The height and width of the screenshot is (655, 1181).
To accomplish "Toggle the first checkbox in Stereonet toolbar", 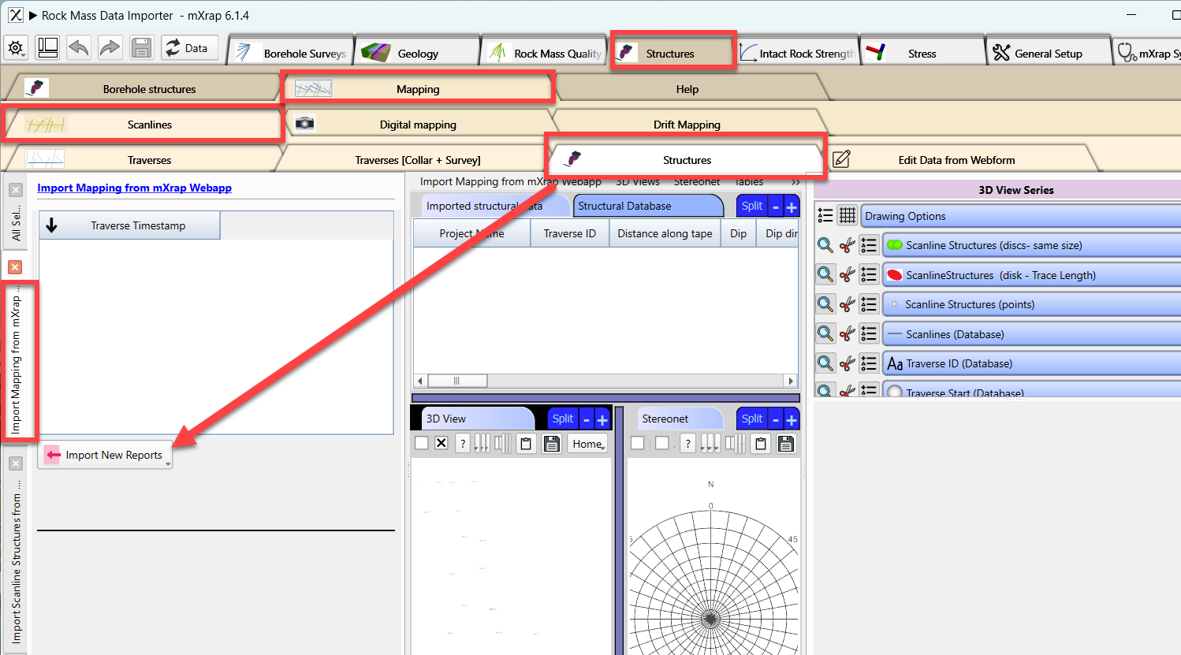I will [638, 443].
